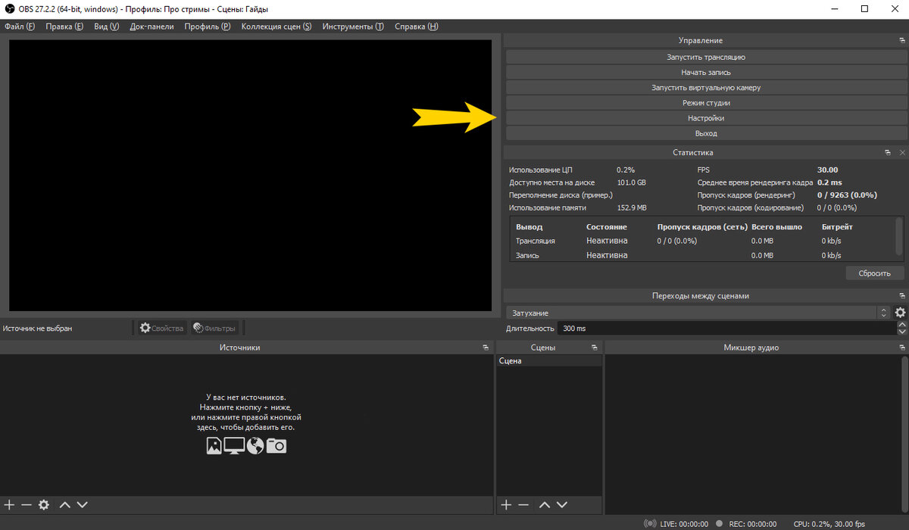Click the image icon in the empty sources hint

[214, 446]
